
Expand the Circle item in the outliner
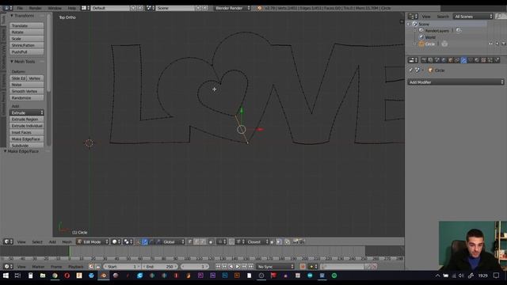(415, 44)
